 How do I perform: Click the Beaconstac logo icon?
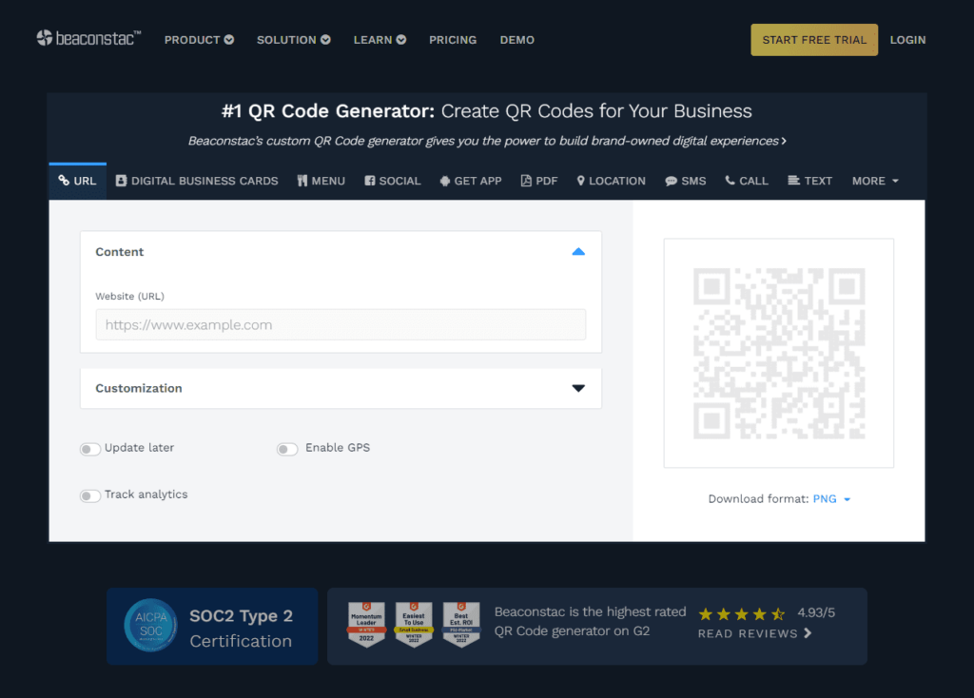coord(45,39)
